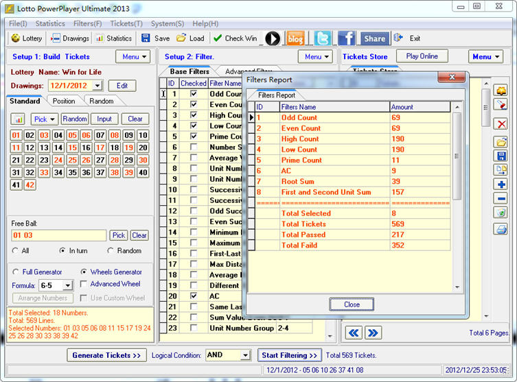Check the Unit Number Group filter checkbox
This screenshot has height=382, width=517.
(194, 328)
